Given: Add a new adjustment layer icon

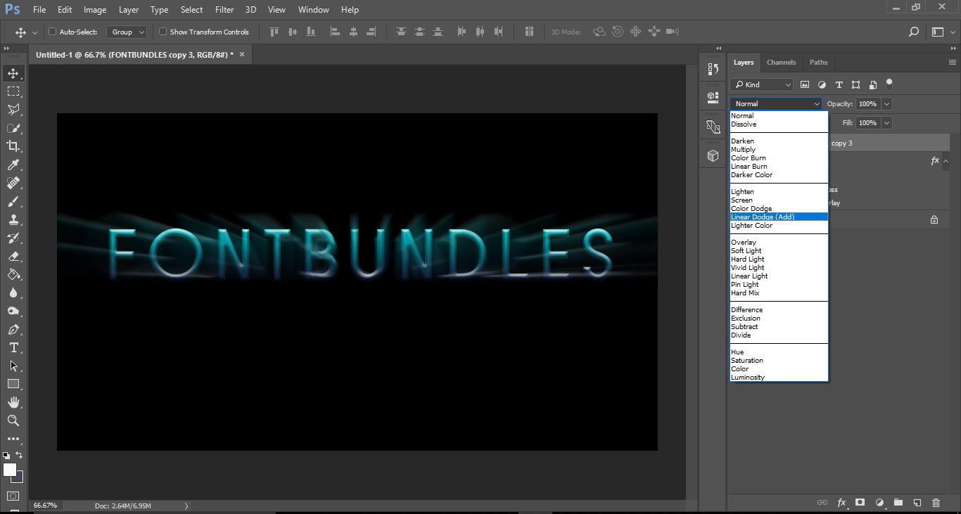Looking at the screenshot, I should click(879, 503).
